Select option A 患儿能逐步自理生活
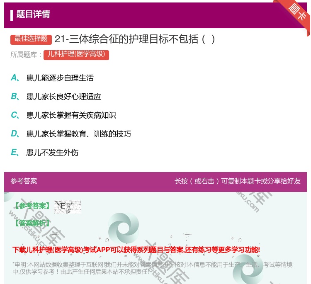Screen dimensions: 311x284 coord(52,78)
